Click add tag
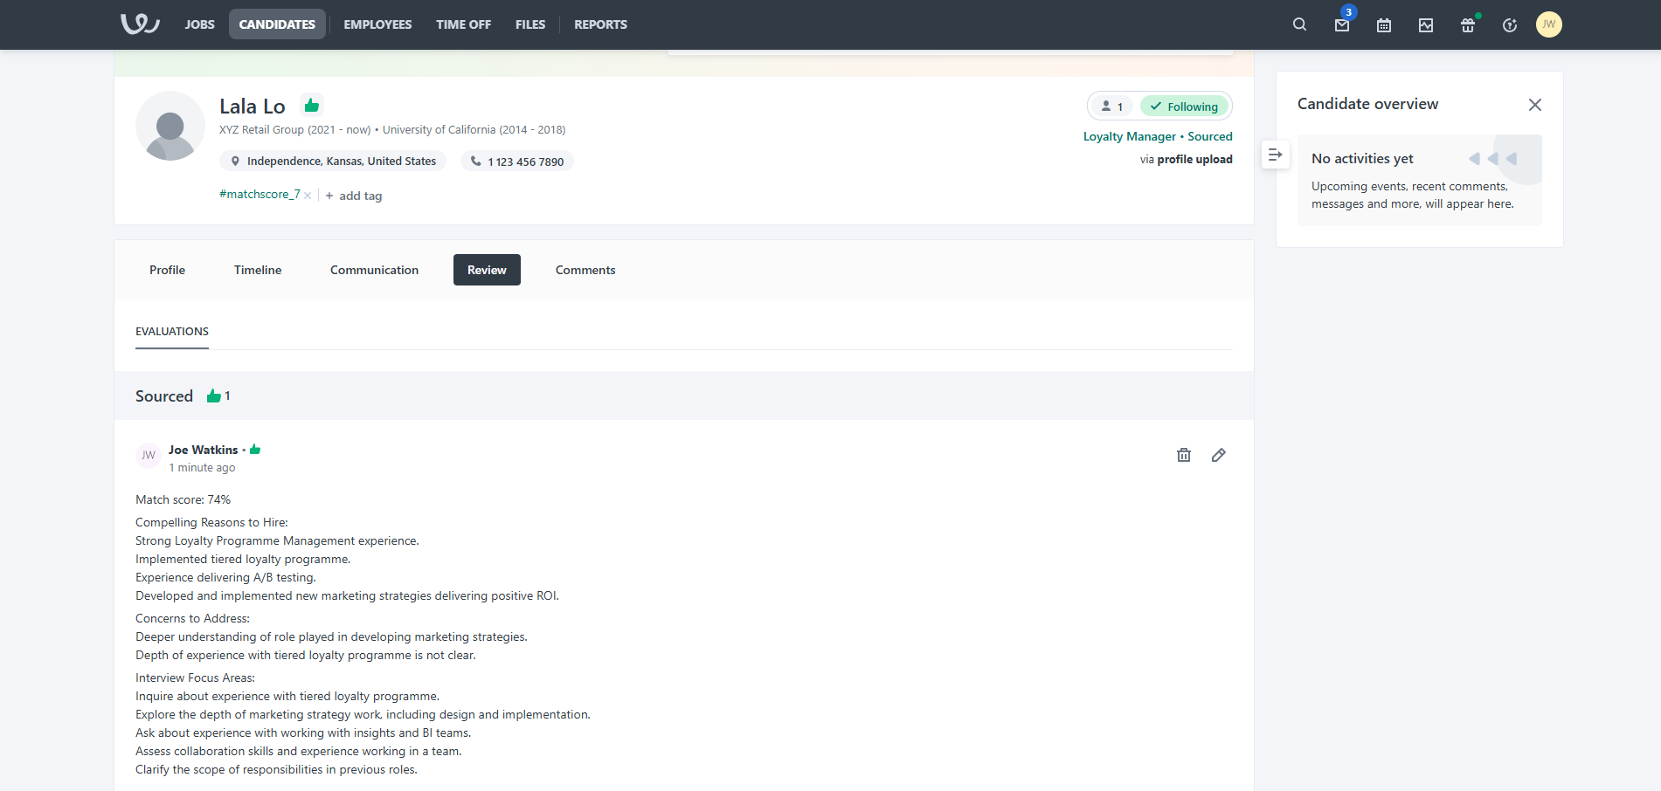Screen dimensions: 1661x791 [354, 196]
